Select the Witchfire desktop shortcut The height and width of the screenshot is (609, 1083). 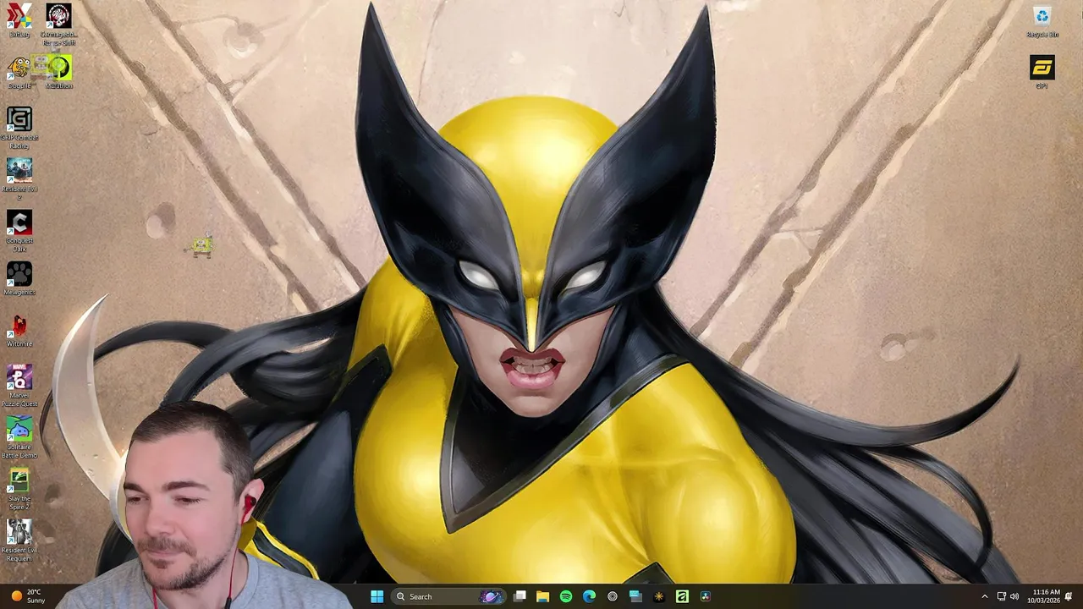[19, 330]
